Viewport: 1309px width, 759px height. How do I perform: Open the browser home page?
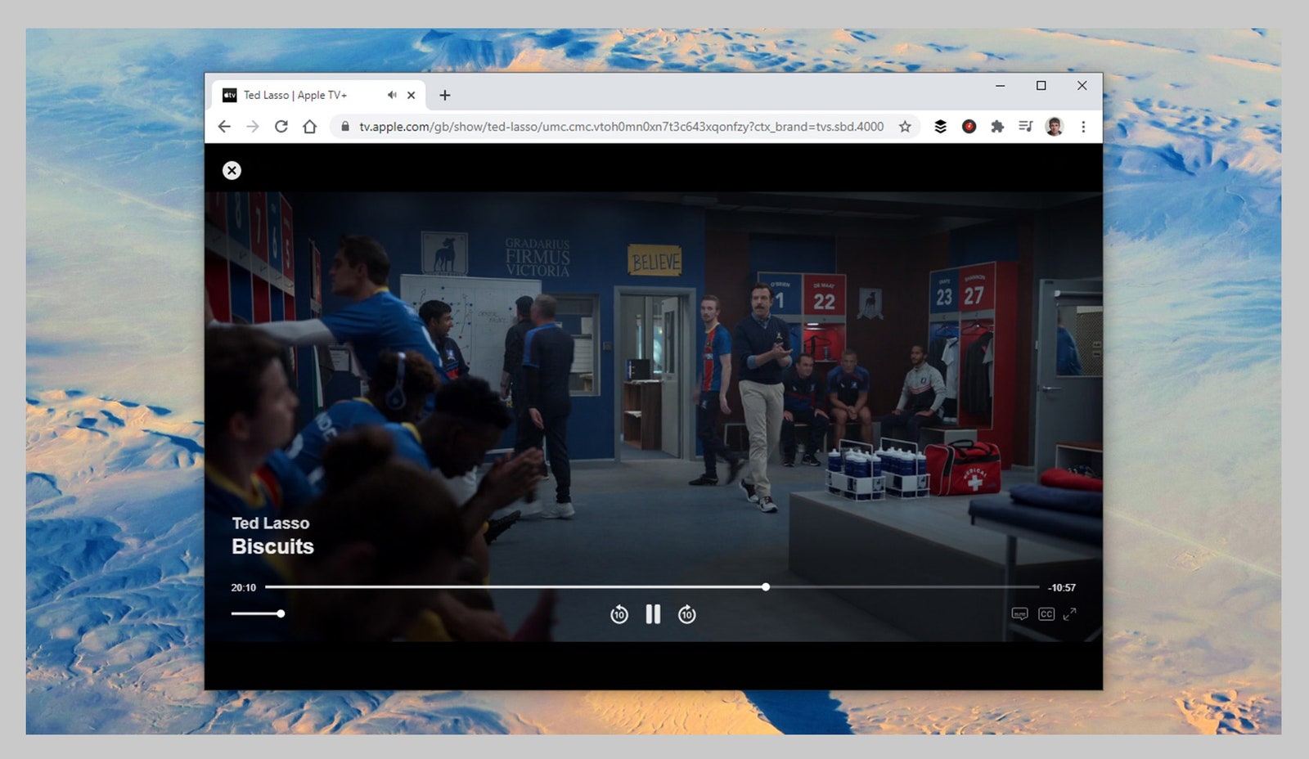pos(309,126)
